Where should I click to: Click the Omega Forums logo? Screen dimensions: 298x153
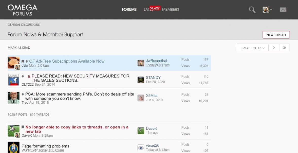23,10
